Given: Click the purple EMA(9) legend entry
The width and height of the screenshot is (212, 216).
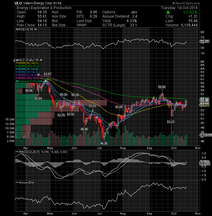Looking at the screenshot, I should coord(27,75).
